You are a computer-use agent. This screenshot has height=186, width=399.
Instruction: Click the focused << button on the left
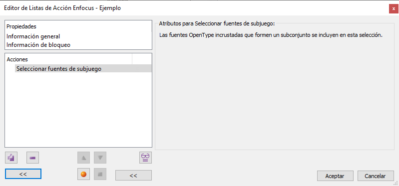[x=23, y=174]
